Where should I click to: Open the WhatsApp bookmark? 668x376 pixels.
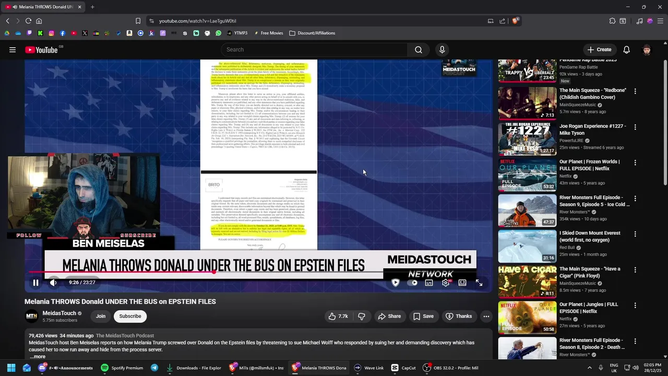coord(218,33)
